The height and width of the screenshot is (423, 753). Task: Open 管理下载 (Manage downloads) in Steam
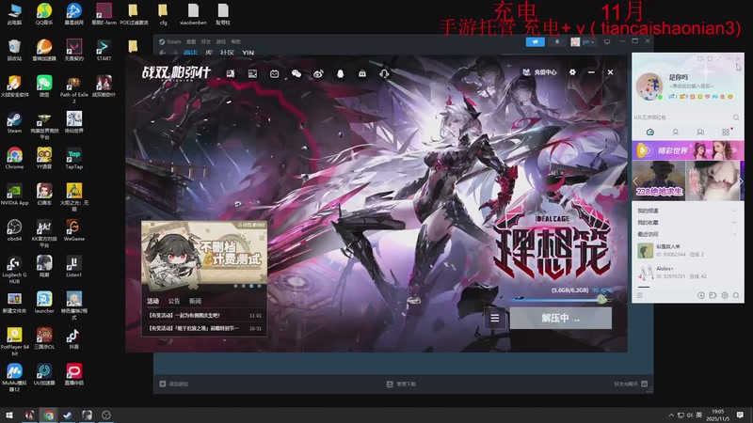(402, 384)
